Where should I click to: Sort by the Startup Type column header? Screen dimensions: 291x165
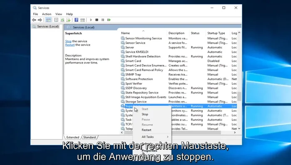click(218, 33)
